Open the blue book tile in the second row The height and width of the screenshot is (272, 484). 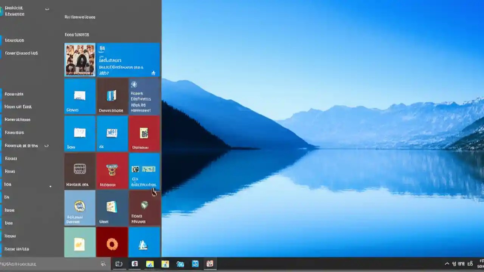112,96
